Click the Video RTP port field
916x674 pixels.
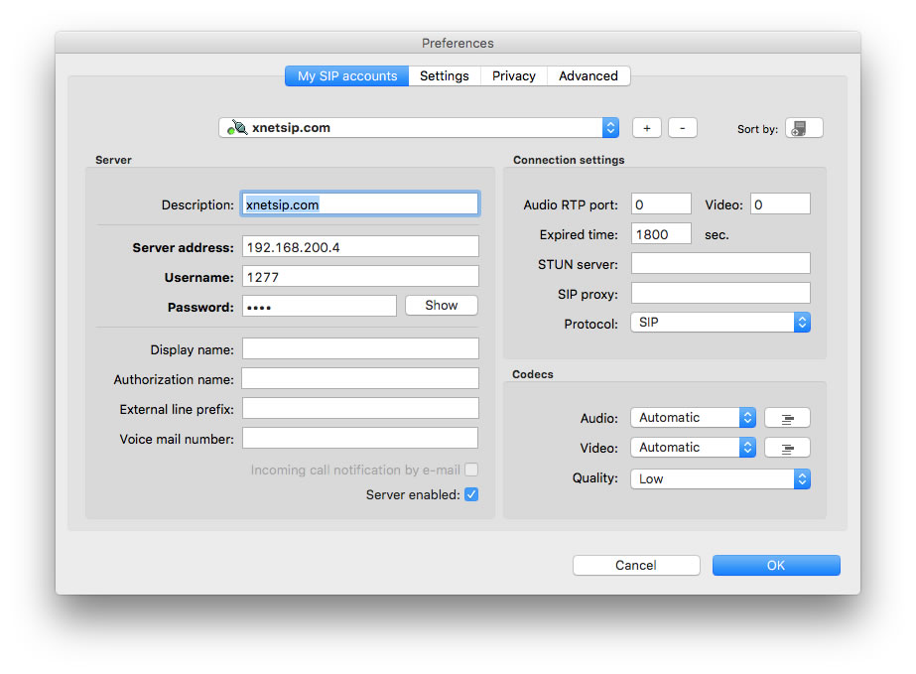780,204
